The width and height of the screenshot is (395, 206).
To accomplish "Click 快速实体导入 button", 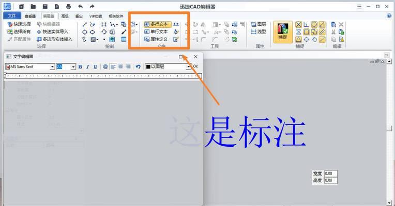I will [x=53, y=31].
